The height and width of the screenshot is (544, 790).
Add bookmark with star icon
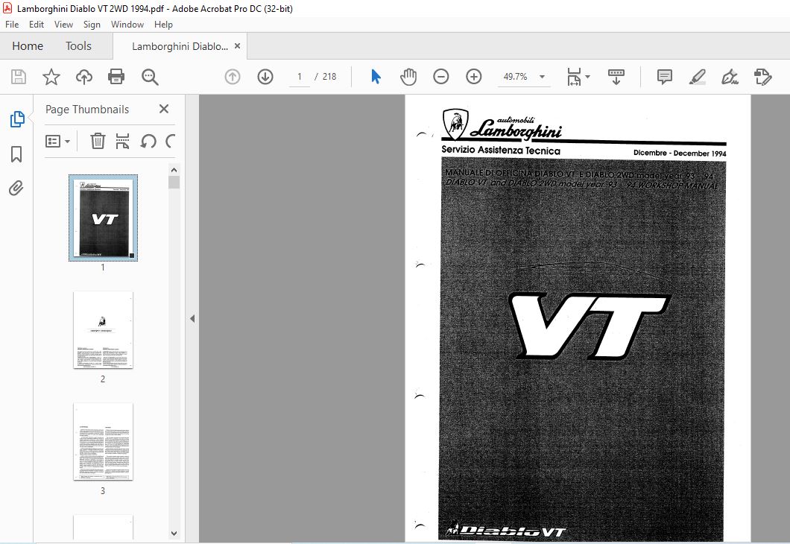tap(51, 77)
